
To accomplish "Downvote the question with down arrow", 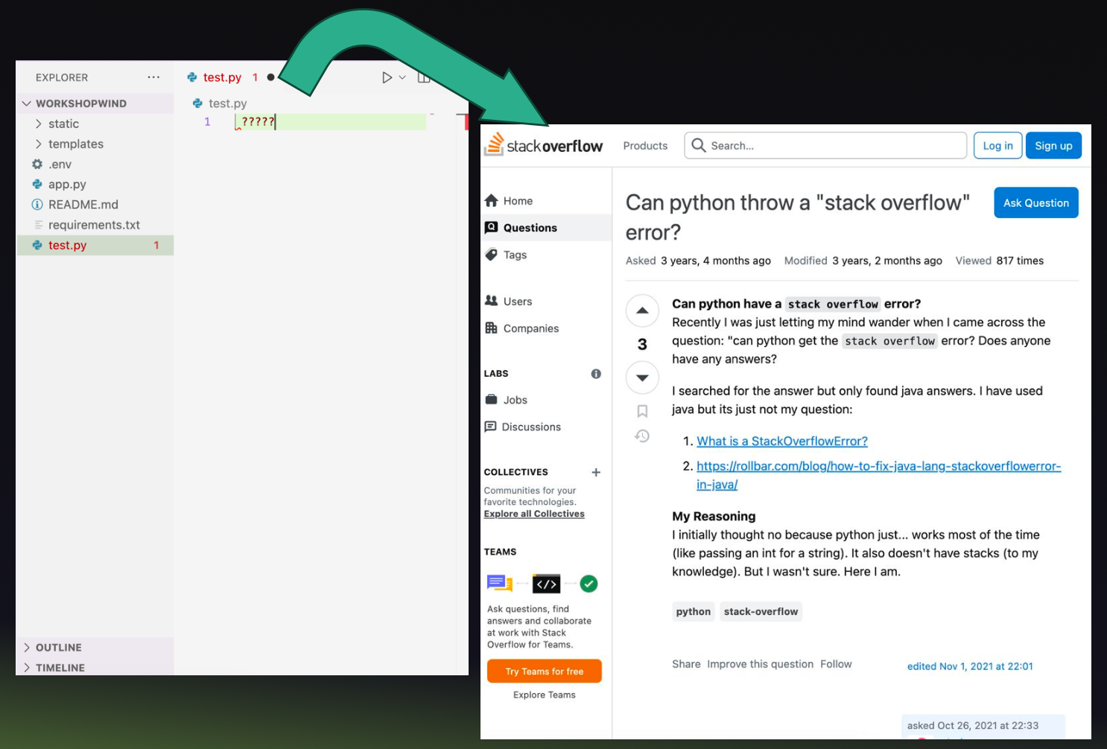I will tap(642, 377).
